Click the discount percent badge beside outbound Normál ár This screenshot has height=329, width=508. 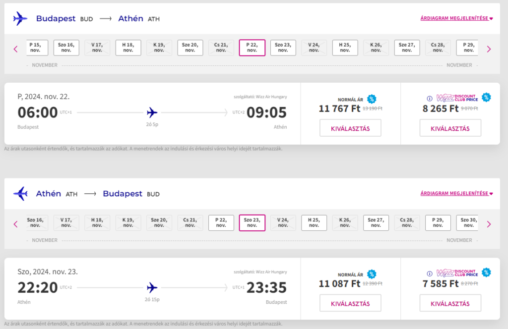click(x=372, y=99)
